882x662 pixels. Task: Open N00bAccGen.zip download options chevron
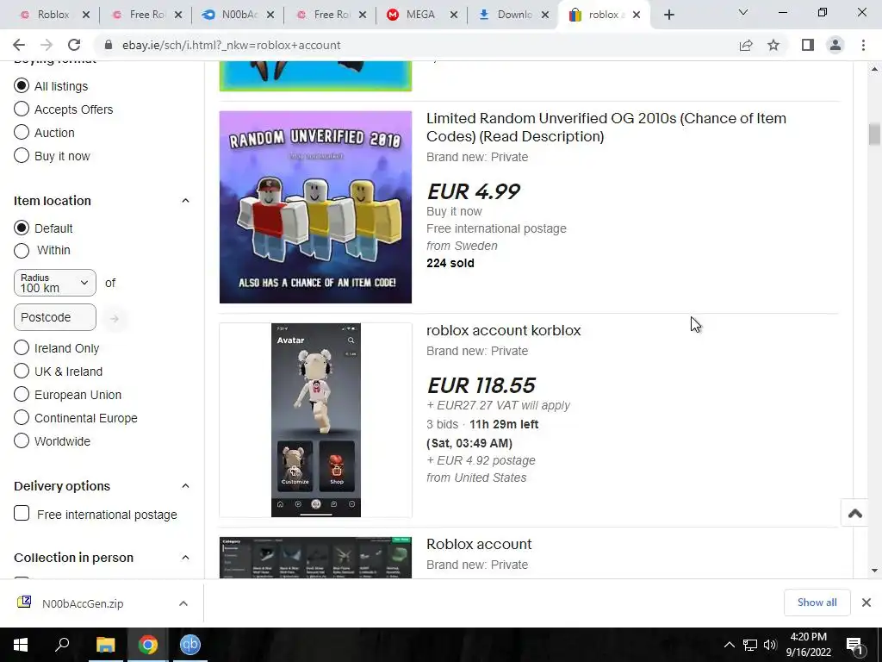click(x=183, y=603)
